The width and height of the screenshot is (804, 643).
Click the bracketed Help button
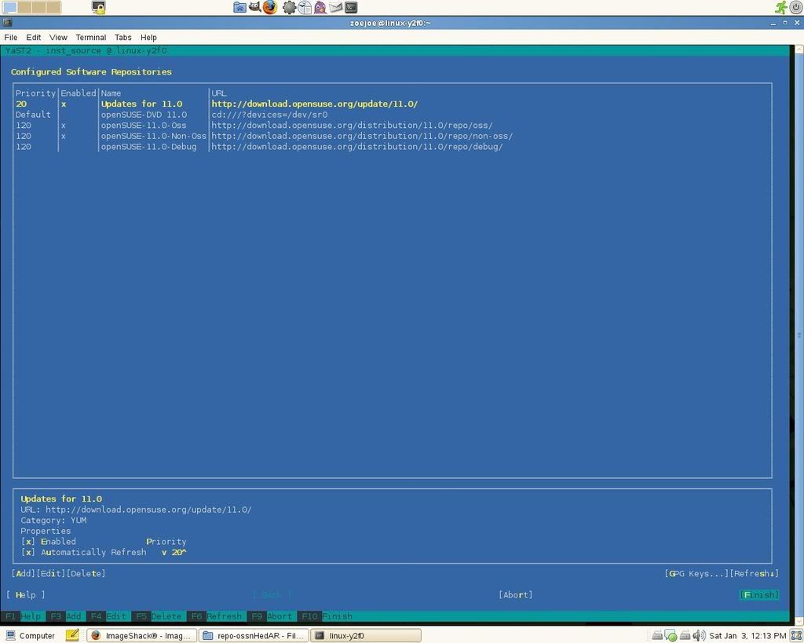(26, 595)
